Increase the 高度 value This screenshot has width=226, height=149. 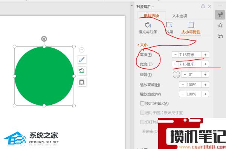(205, 55)
